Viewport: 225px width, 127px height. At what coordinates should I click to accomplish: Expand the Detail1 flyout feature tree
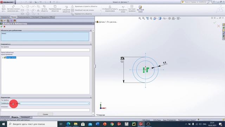pos(96,22)
